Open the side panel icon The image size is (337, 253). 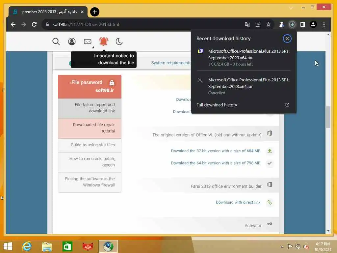coord(303,24)
